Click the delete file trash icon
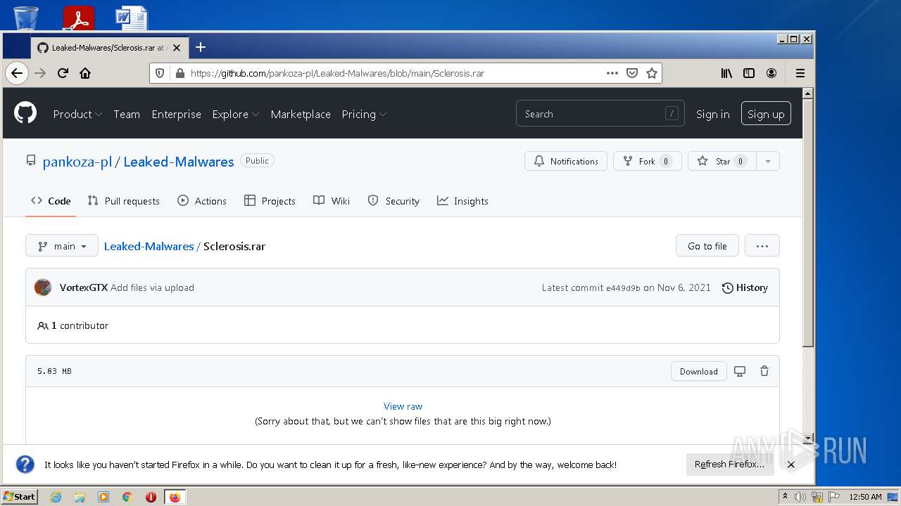This screenshot has width=901, height=506. coord(764,371)
